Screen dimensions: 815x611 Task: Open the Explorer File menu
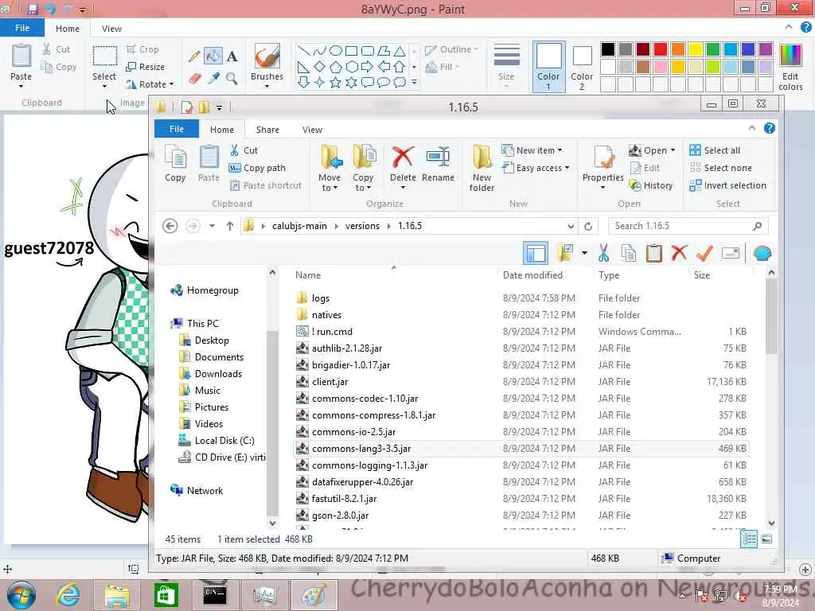pos(177,129)
